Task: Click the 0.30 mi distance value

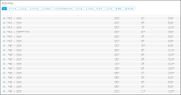Action: click(117, 27)
